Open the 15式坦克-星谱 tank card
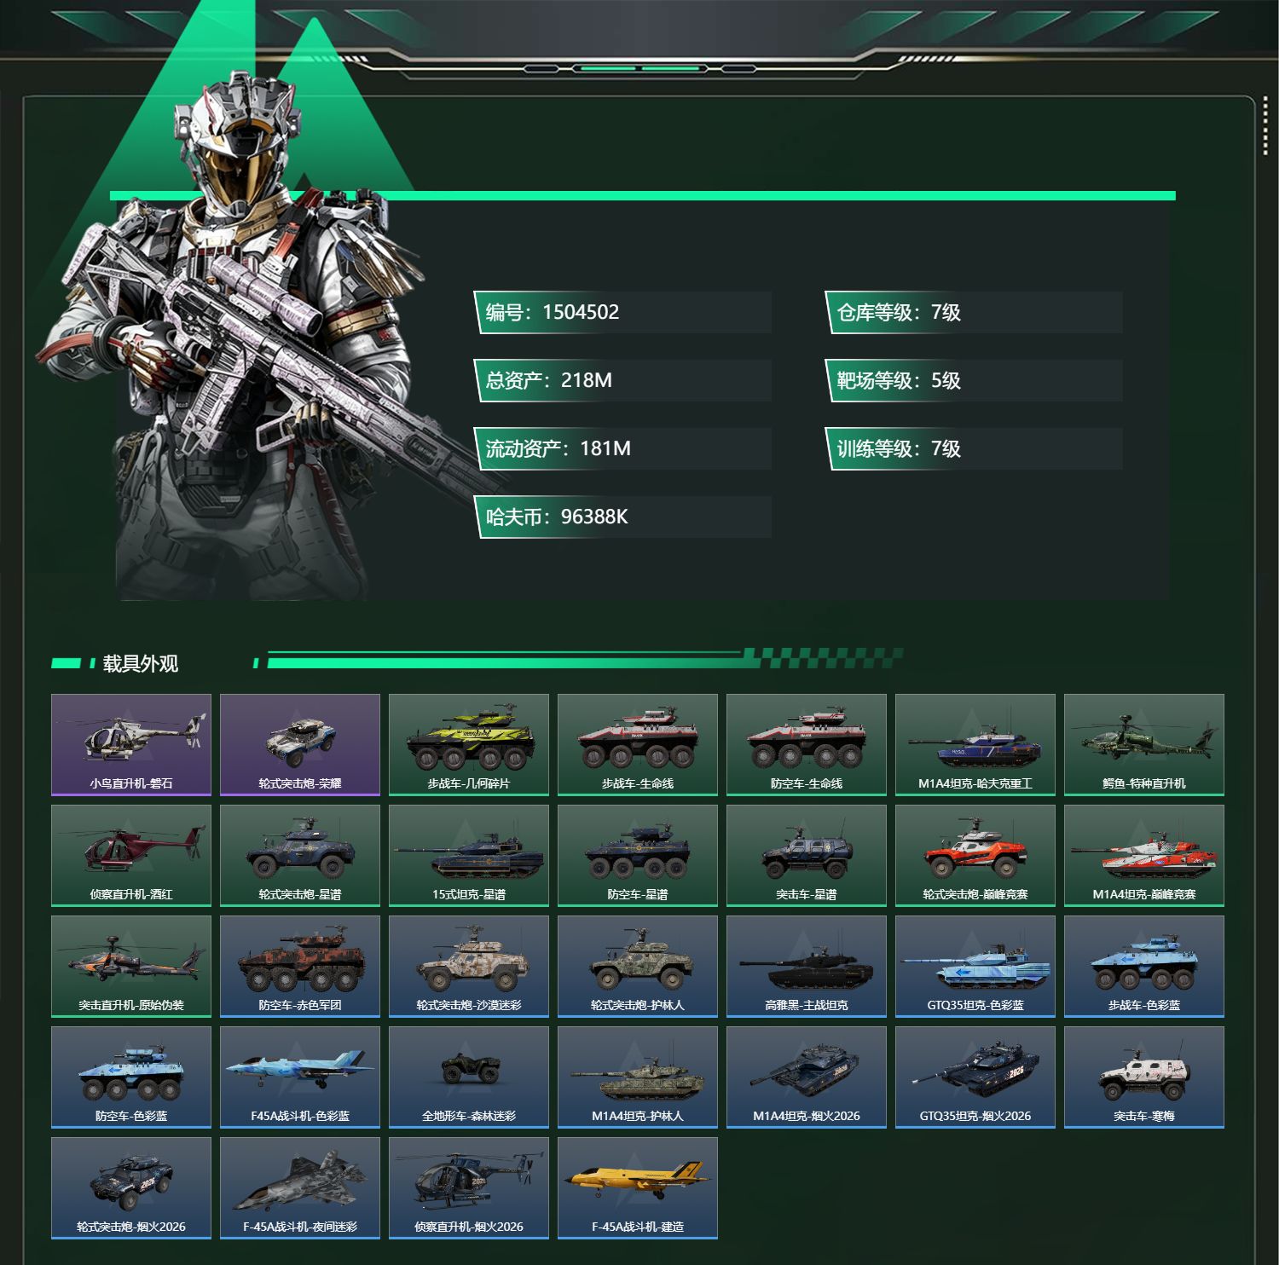The height and width of the screenshot is (1265, 1279). (x=469, y=856)
